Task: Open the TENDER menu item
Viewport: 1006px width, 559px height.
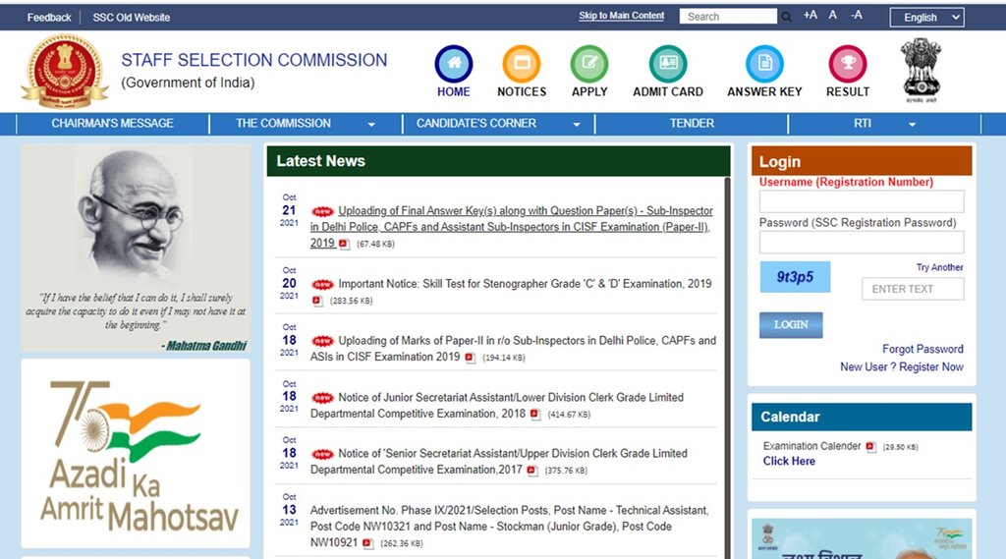Action: click(x=692, y=123)
